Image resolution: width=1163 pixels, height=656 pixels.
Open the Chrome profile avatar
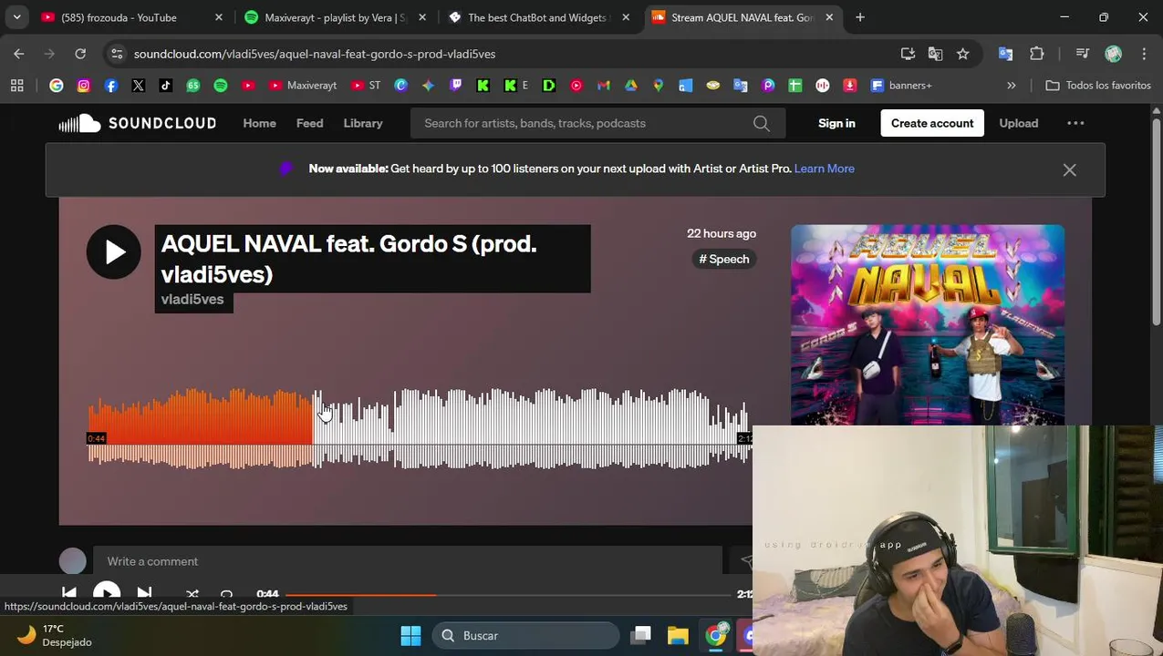click(x=1113, y=54)
